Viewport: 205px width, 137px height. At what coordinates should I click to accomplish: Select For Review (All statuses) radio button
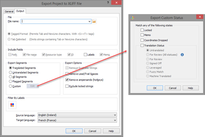click(148, 55)
